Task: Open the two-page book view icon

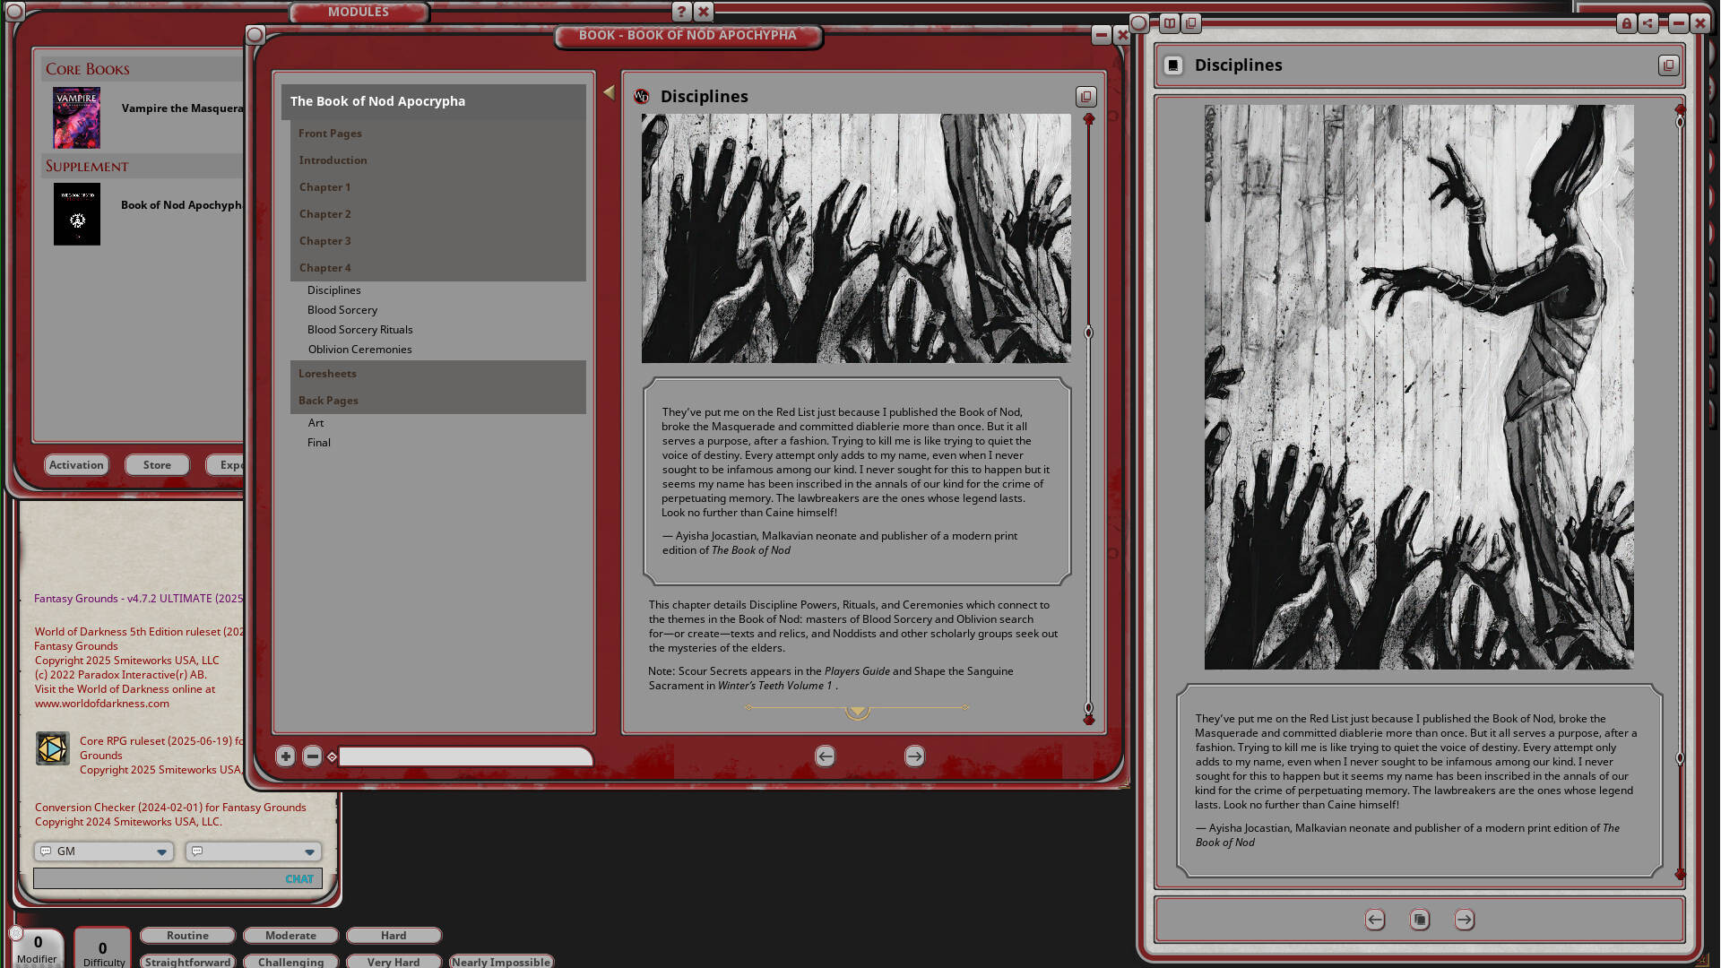Action: [1169, 23]
